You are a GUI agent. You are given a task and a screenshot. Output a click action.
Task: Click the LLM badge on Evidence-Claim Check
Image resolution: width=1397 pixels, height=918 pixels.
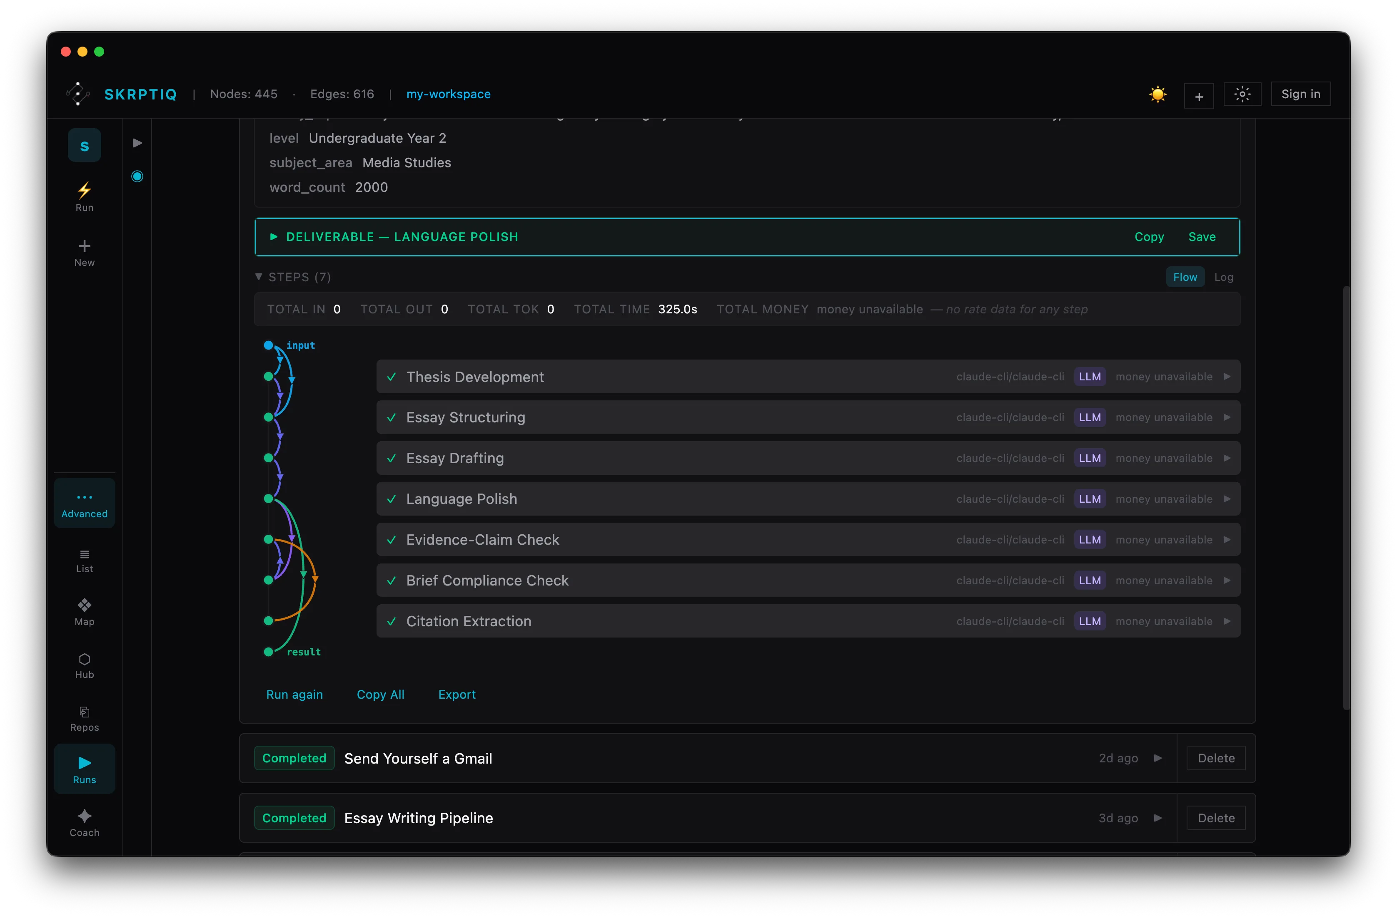[x=1090, y=540]
